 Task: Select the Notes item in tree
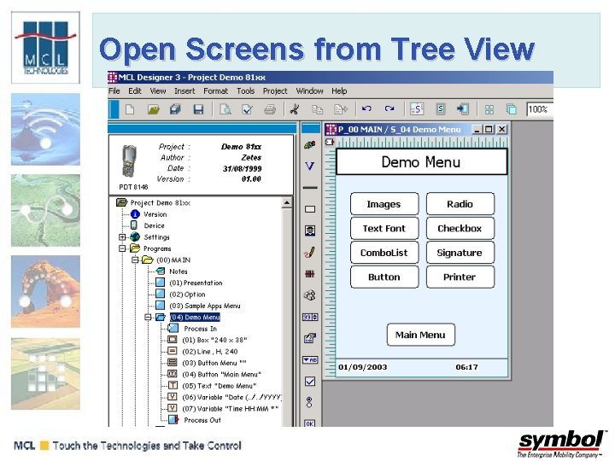point(178,271)
